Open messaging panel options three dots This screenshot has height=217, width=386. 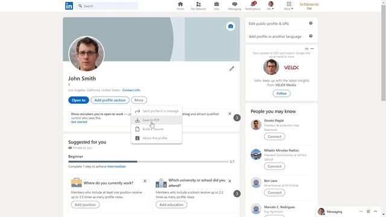tap(361, 212)
